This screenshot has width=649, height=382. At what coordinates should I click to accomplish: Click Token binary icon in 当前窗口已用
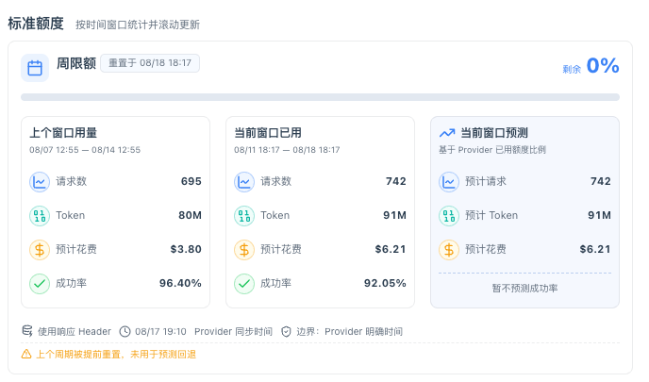(x=244, y=216)
